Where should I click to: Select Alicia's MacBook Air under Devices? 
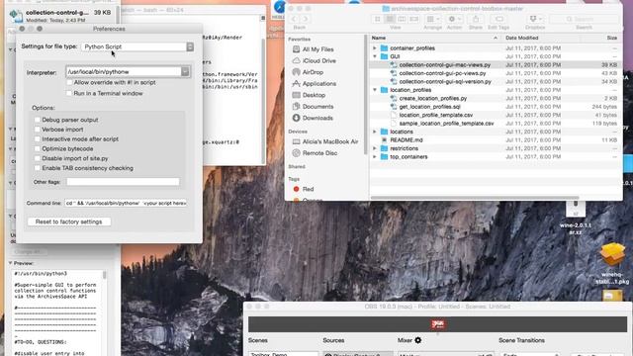click(x=330, y=141)
